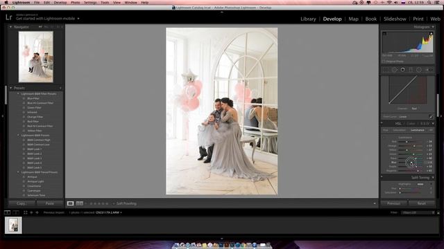This screenshot has width=444, height=249.
Task: Click the point curve edit icon
Action: [x=431, y=117]
